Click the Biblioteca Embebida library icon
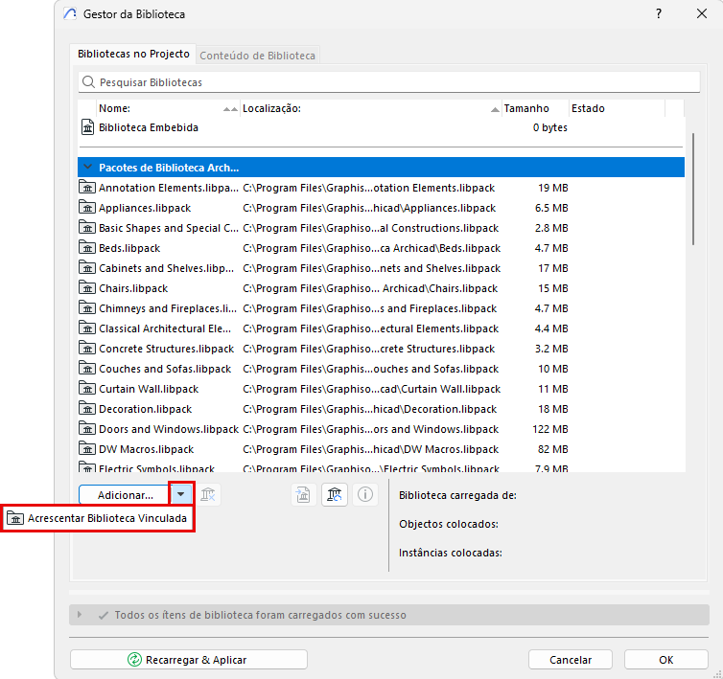 87,127
